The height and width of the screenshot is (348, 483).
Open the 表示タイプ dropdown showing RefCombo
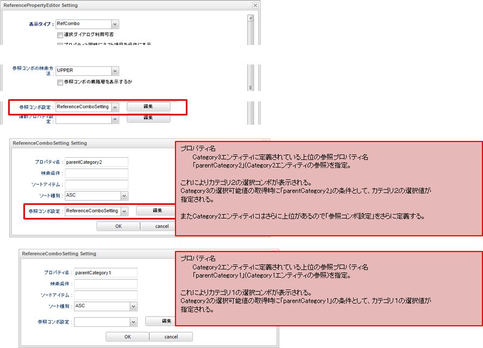114,23
